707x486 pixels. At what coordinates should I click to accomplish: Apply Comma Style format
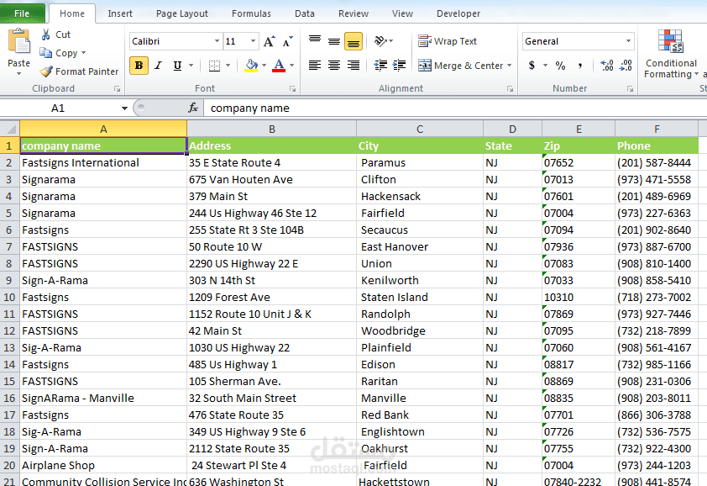click(580, 66)
